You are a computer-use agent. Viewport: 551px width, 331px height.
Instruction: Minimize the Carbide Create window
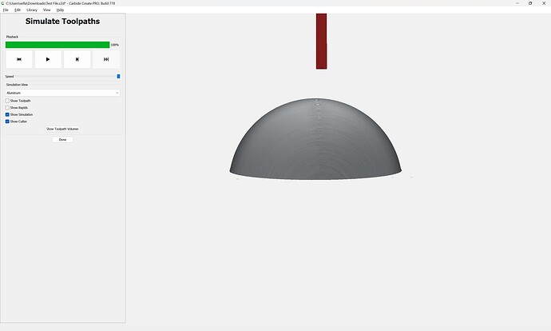tap(517, 3)
